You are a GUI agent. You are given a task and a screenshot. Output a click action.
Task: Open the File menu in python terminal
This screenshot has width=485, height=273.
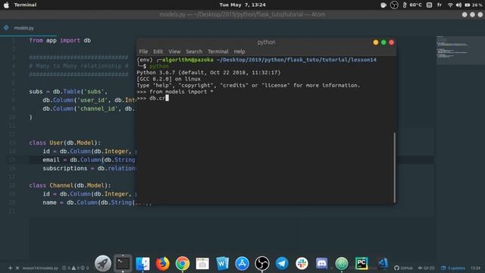coord(143,52)
